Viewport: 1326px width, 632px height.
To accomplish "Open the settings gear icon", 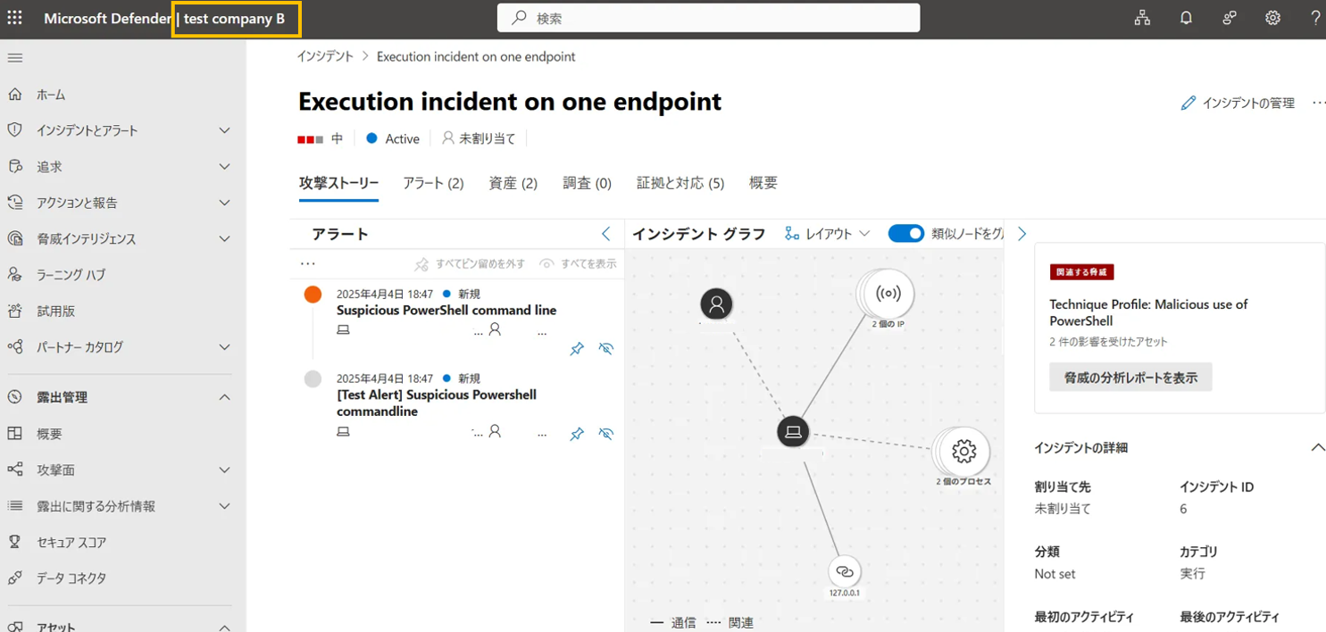I will (1273, 18).
